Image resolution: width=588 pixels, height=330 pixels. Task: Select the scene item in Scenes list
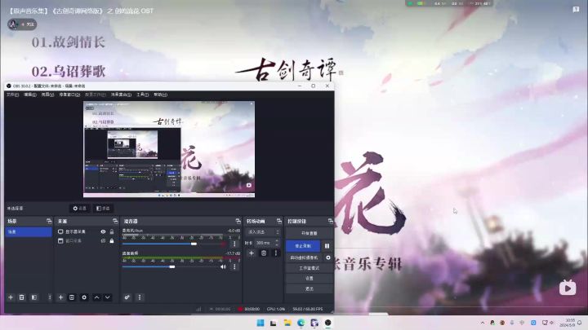coord(29,232)
